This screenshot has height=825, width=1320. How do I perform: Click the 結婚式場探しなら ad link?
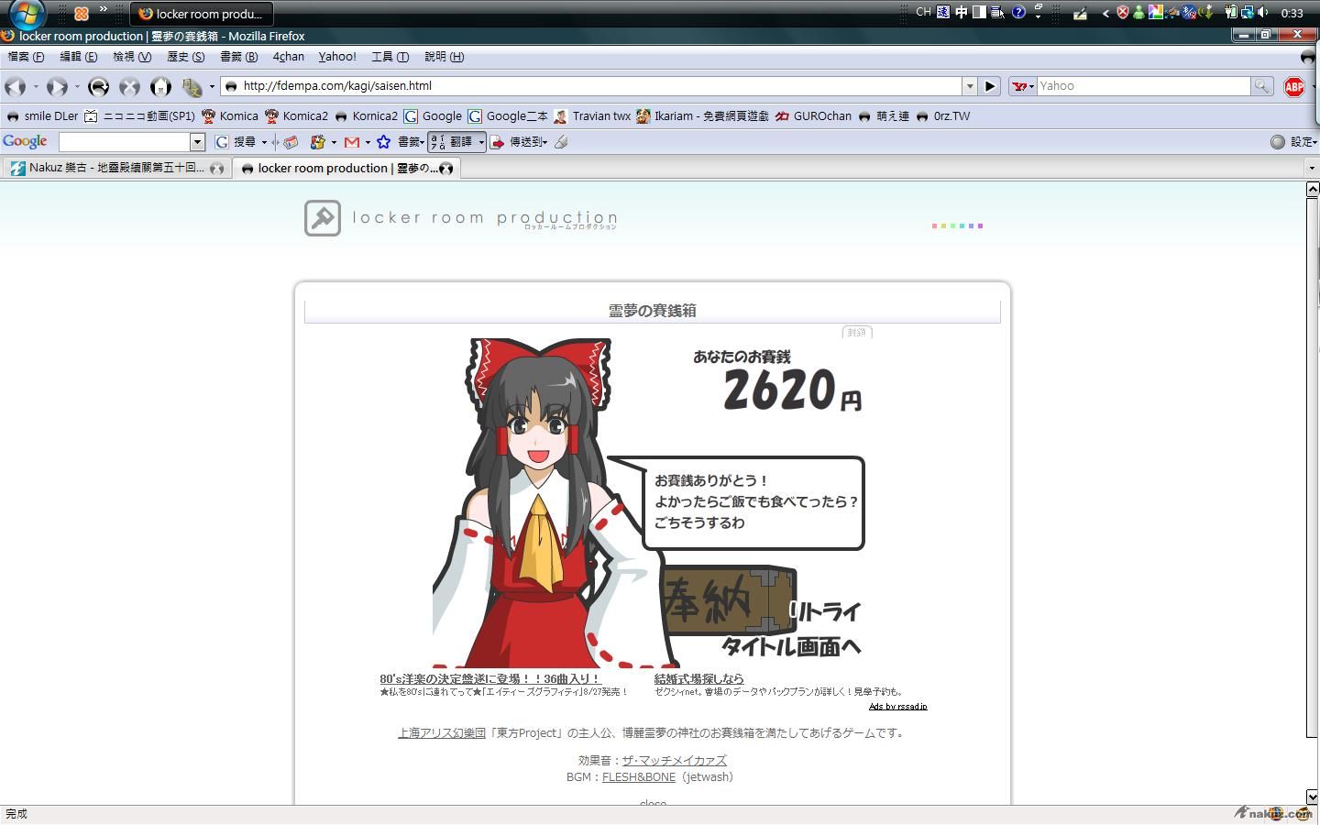click(x=699, y=679)
